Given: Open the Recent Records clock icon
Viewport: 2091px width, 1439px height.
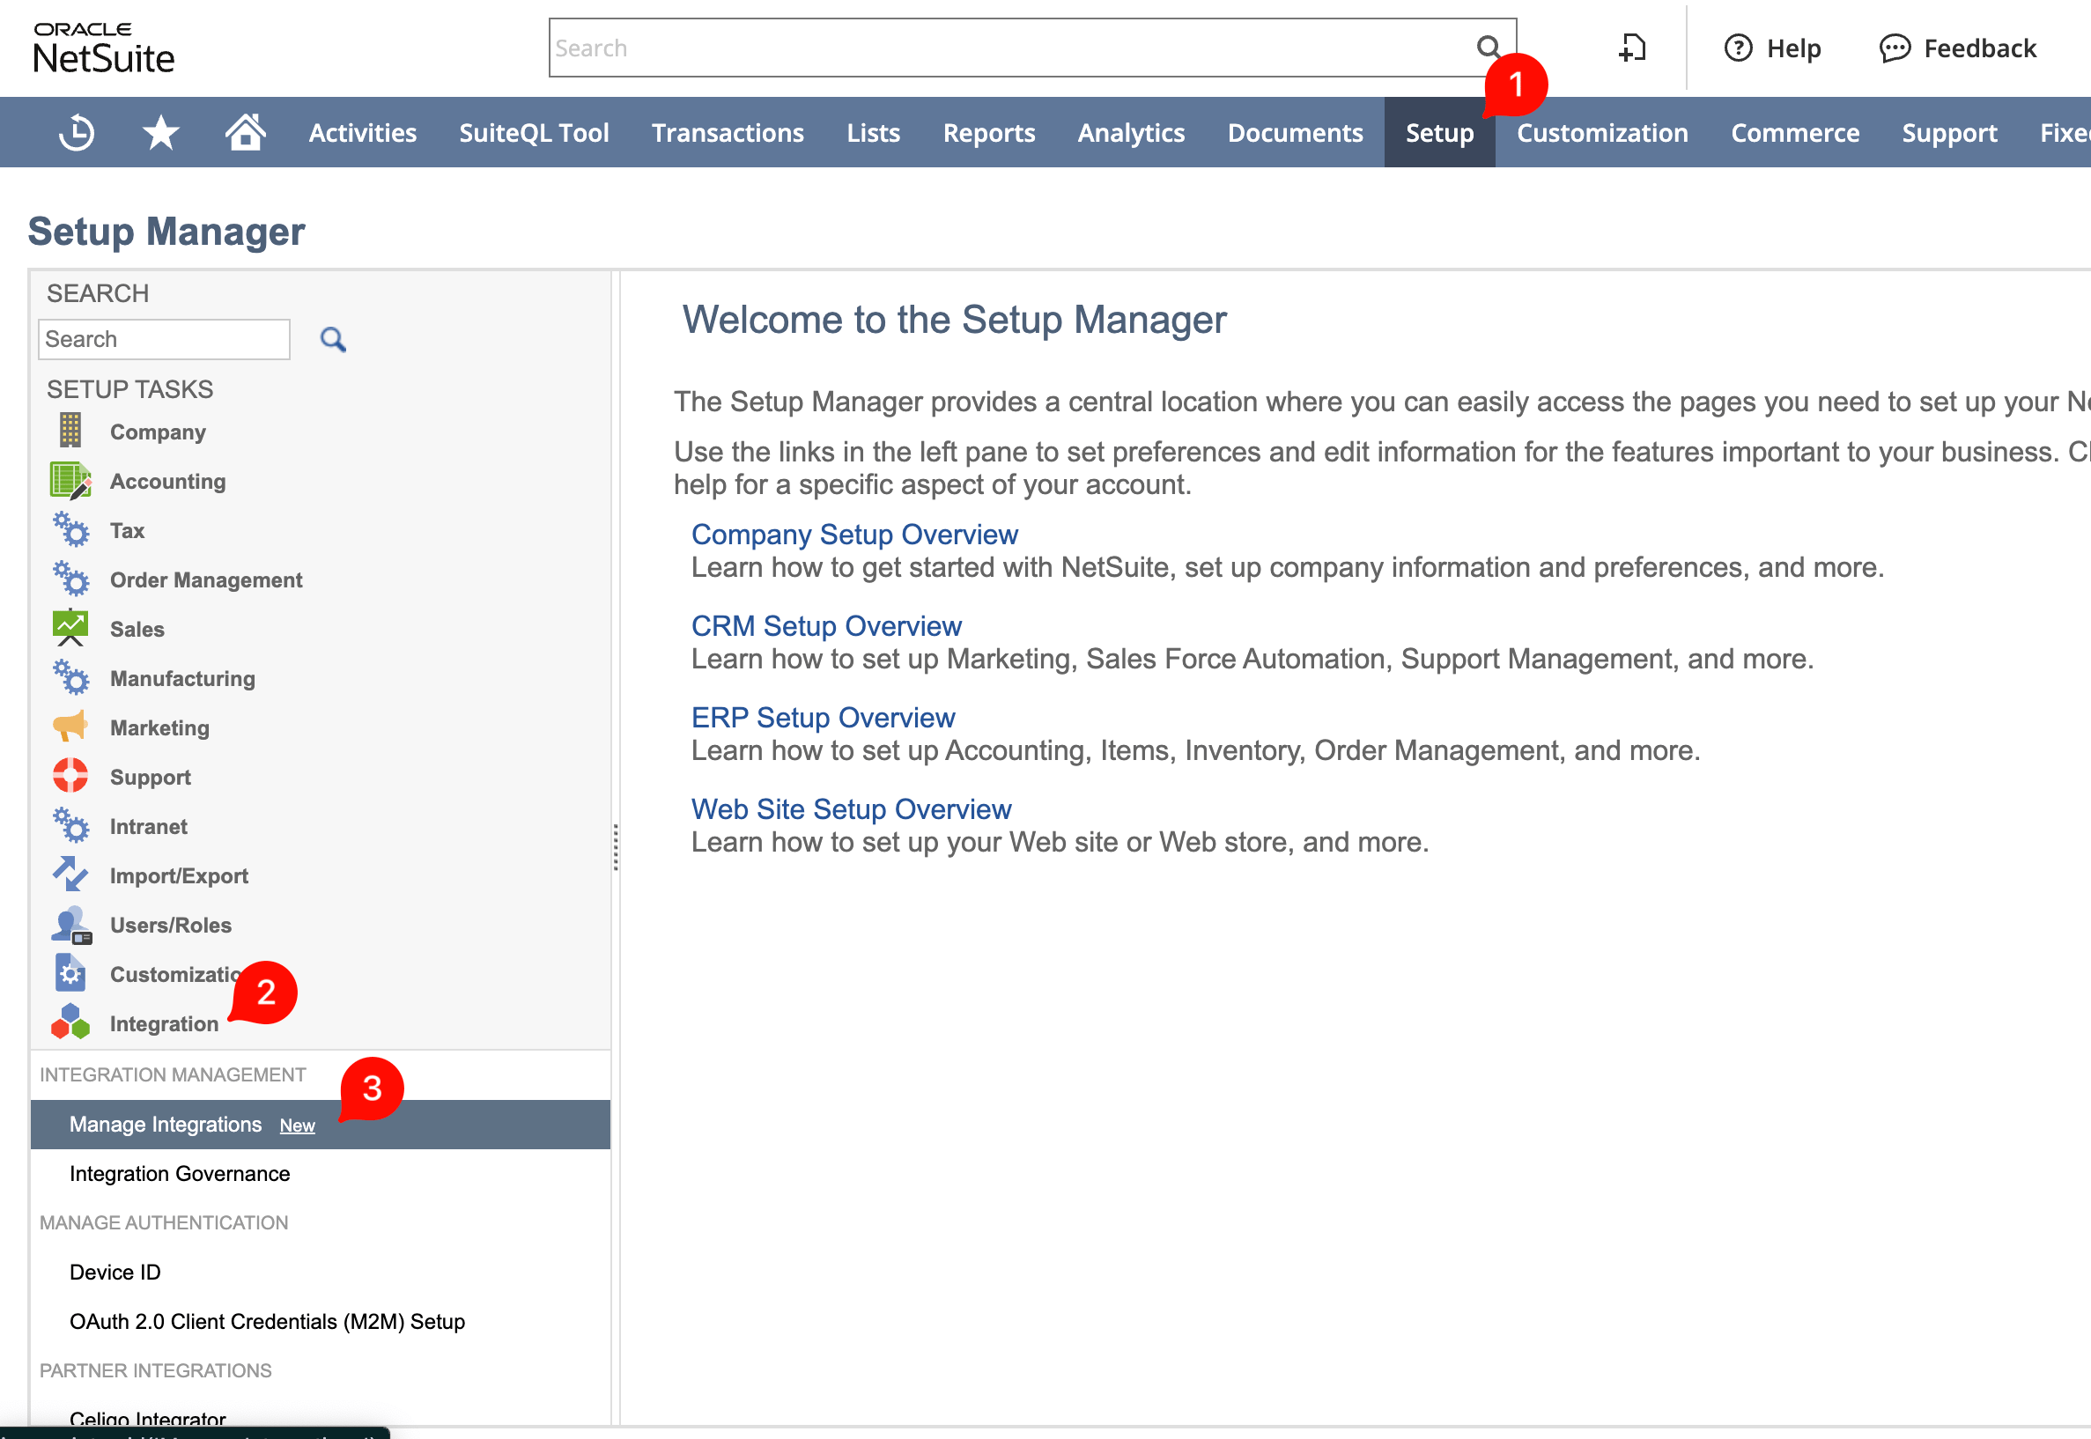Looking at the screenshot, I should click(77, 132).
